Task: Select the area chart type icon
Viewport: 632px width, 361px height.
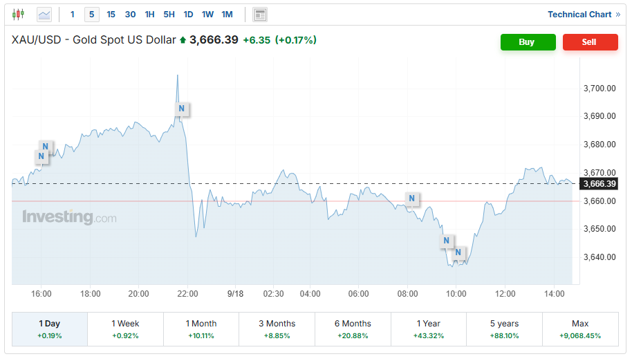Action: pyautogui.click(x=44, y=14)
